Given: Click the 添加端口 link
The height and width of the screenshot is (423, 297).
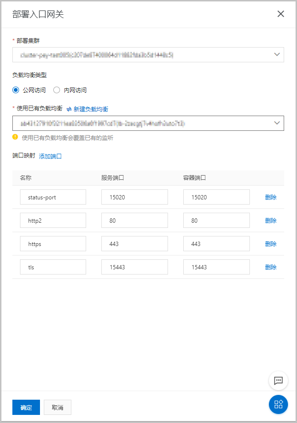Looking at the screenshot, I should click(x=50, y=156).
